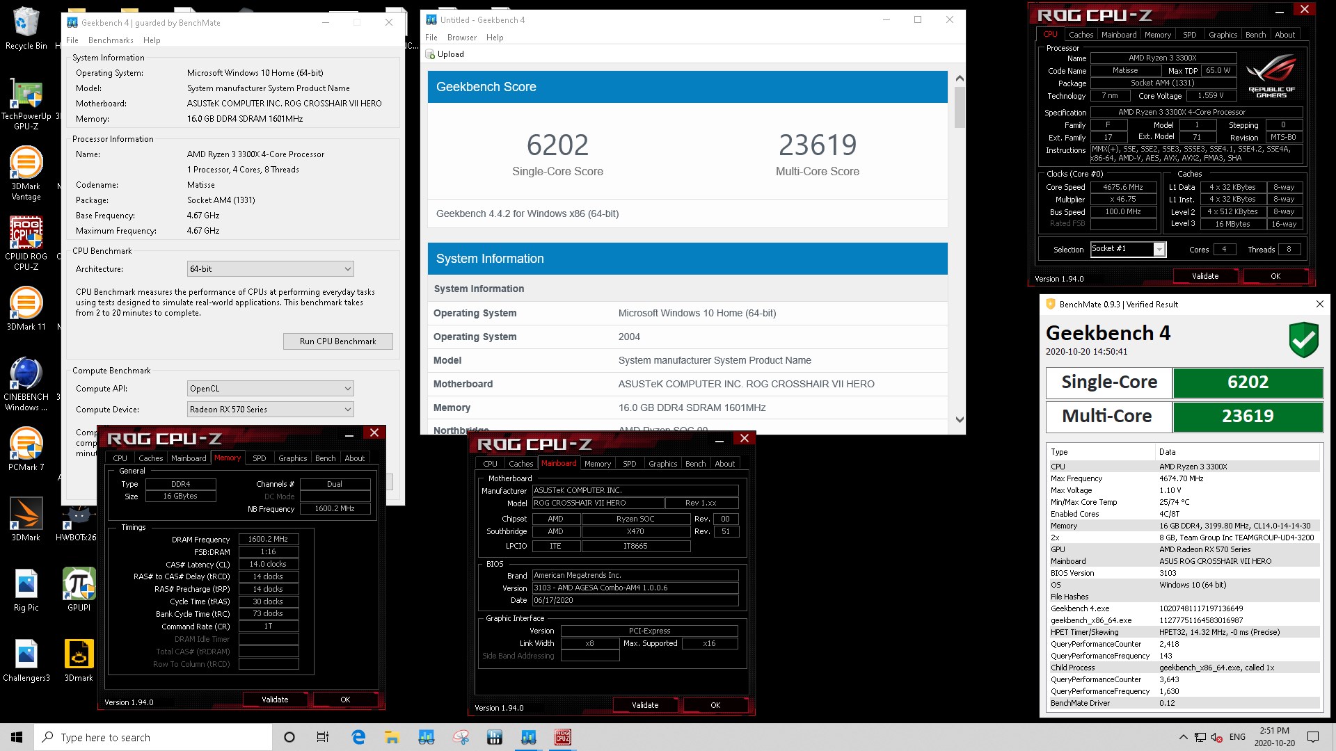This screenshot has width=1336, height=751.
Task: Switch to ROG CPU-Z taskbar icon
Action: 562,737
